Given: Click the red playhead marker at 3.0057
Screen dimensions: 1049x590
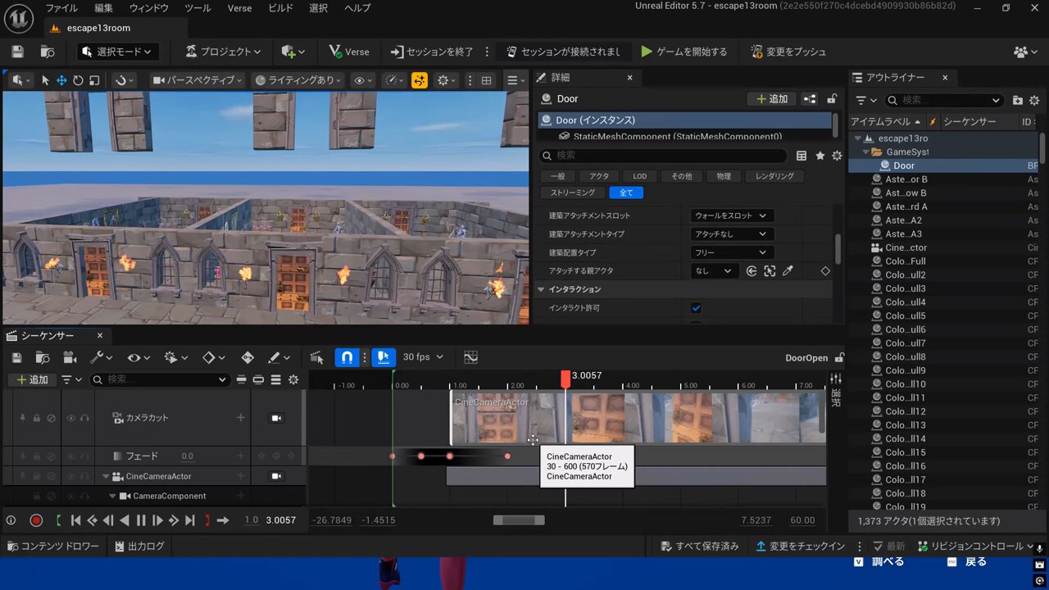Looking at the screenshot, I should pyautogui.click(x=565, y=378).
